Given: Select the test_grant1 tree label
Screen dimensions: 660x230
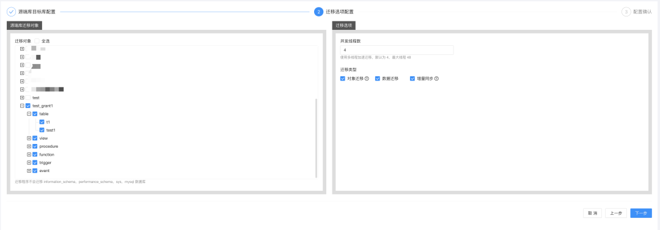Looking at the screenshot, I should (43, 106).
